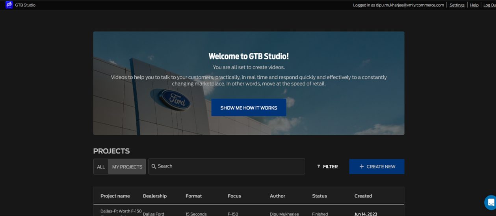Click the logged-in email address text
This screenshot has height=216, width=496.
[x=410, y=5]
